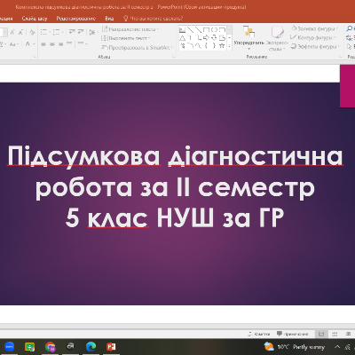Select the star shape in gallery

(x=222, y=45)
